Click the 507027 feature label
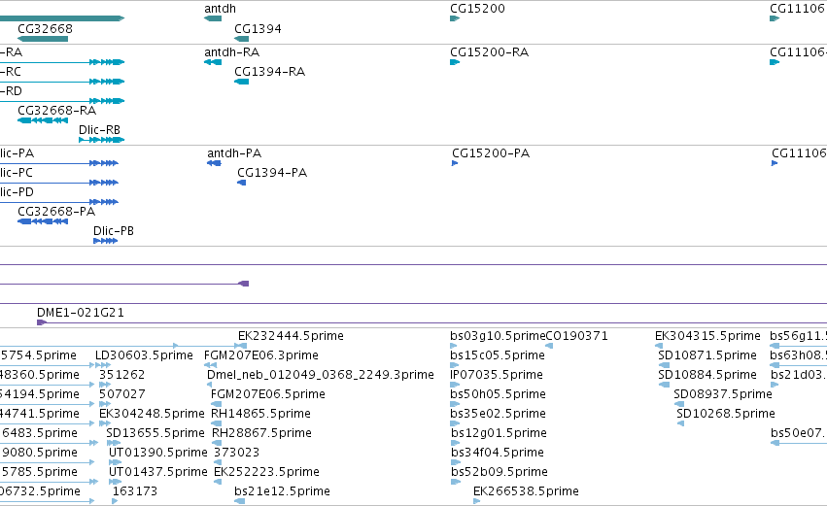The image size is (827, 506). pyautogui.click(x=121, y=394)
